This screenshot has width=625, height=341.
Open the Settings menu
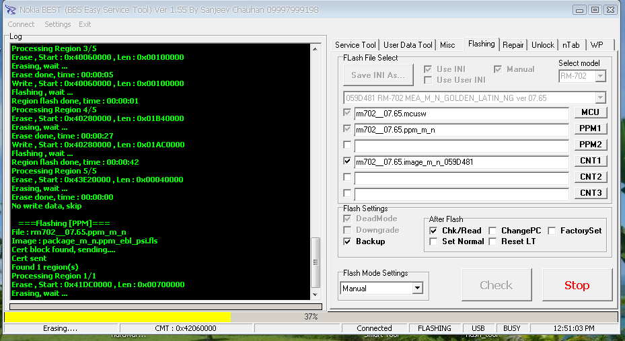(57, 24)
